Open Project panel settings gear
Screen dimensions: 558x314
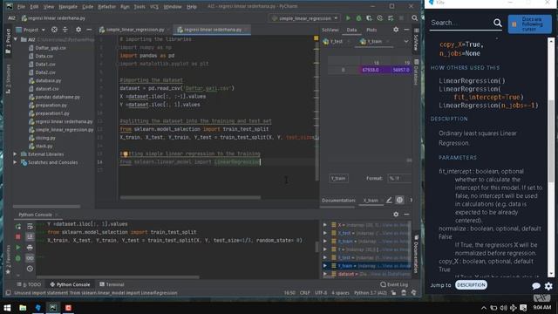tap(78, 30)
